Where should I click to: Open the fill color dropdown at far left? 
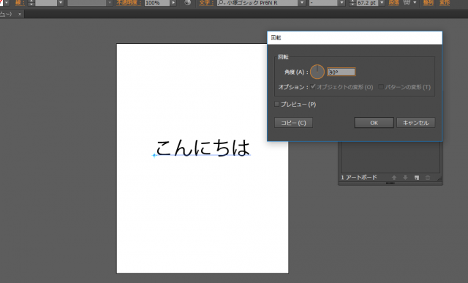(7, 3)
